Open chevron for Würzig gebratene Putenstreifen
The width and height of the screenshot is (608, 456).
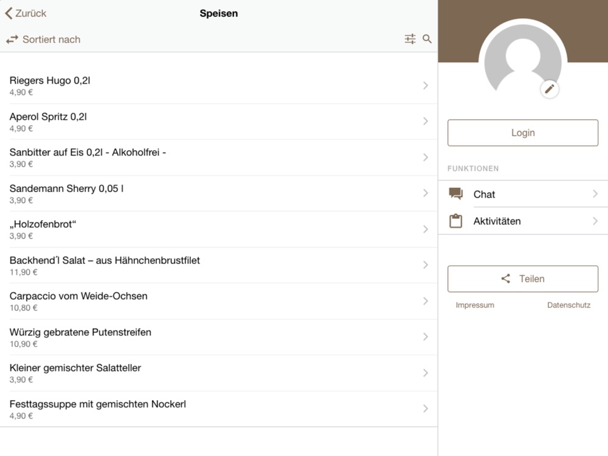coord(426,337)
